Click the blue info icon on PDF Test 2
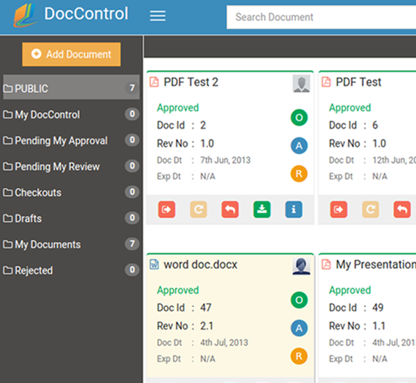The image size is (416, 383). (294, 210)
